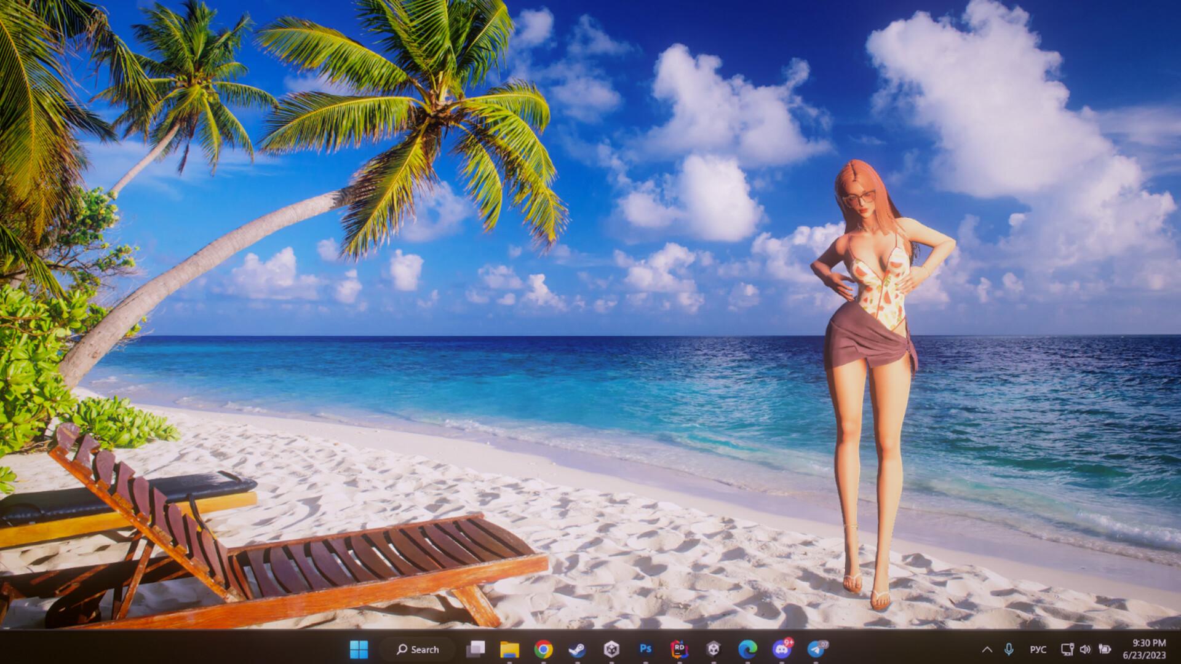The image size is (1181, 664).
Task: Open the Windows Start menu
Action: (x=359, y=649)
